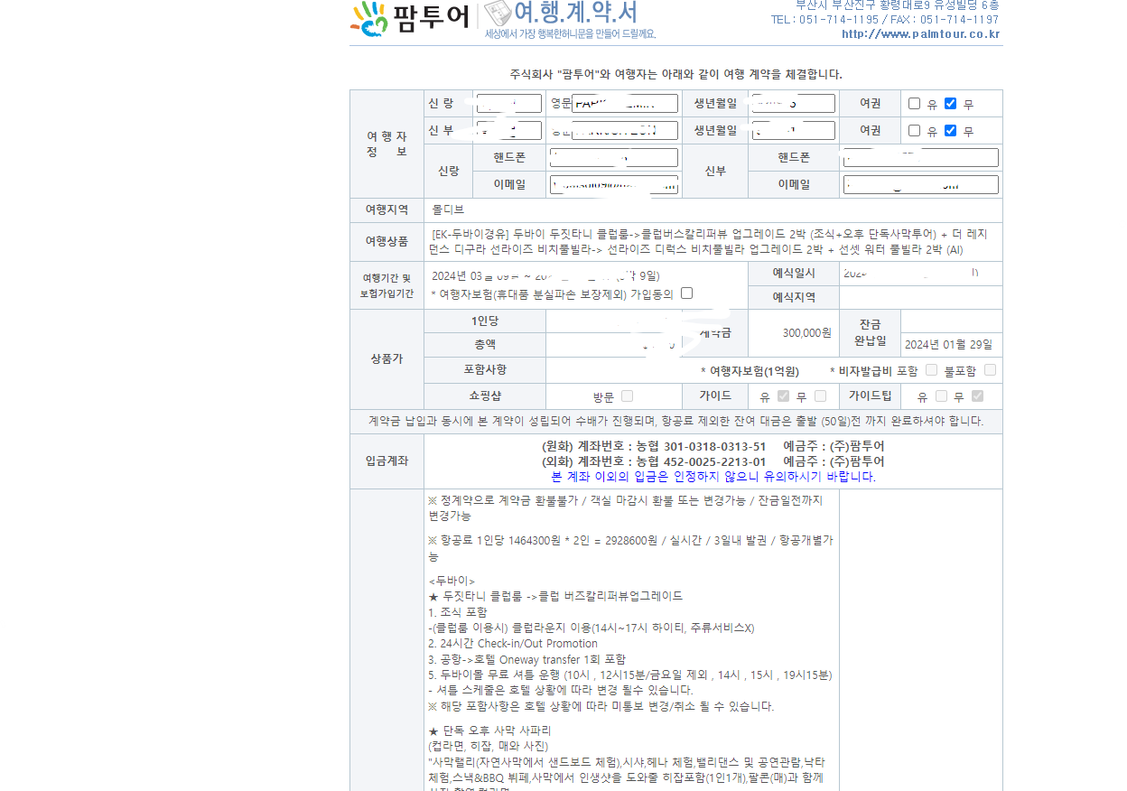This screenshot has height=791, width=1127.
Task: Toggle the guide tip 무 checkbox
Action: click(x=977, y=396)
